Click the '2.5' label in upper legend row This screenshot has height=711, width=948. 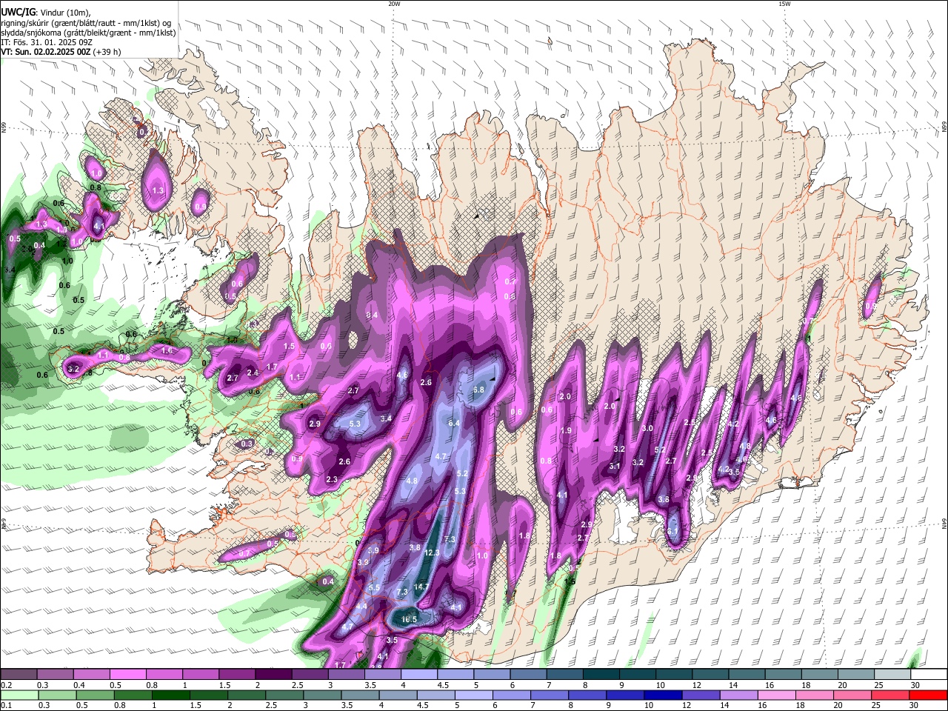(298, 685)
